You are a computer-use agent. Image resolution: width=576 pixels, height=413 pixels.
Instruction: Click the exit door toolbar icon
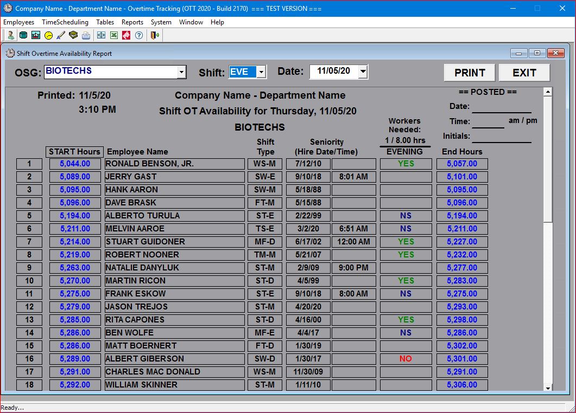pos(155,35)
